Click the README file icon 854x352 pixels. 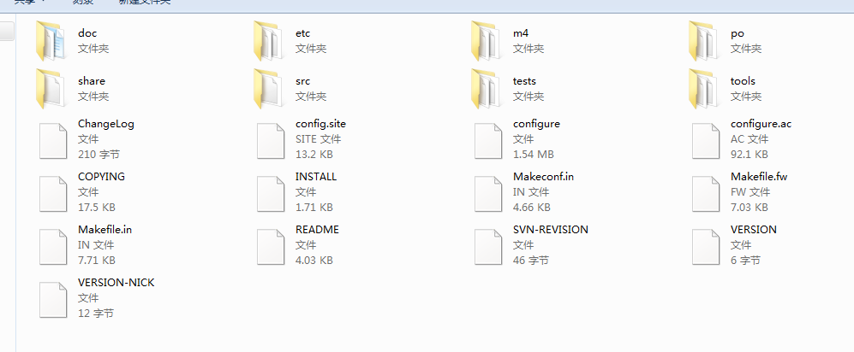click(x=271, y=247)
